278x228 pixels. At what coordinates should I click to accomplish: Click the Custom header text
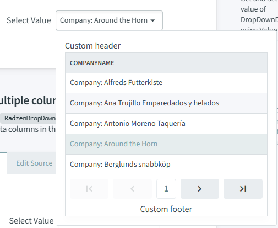(92, 46)
